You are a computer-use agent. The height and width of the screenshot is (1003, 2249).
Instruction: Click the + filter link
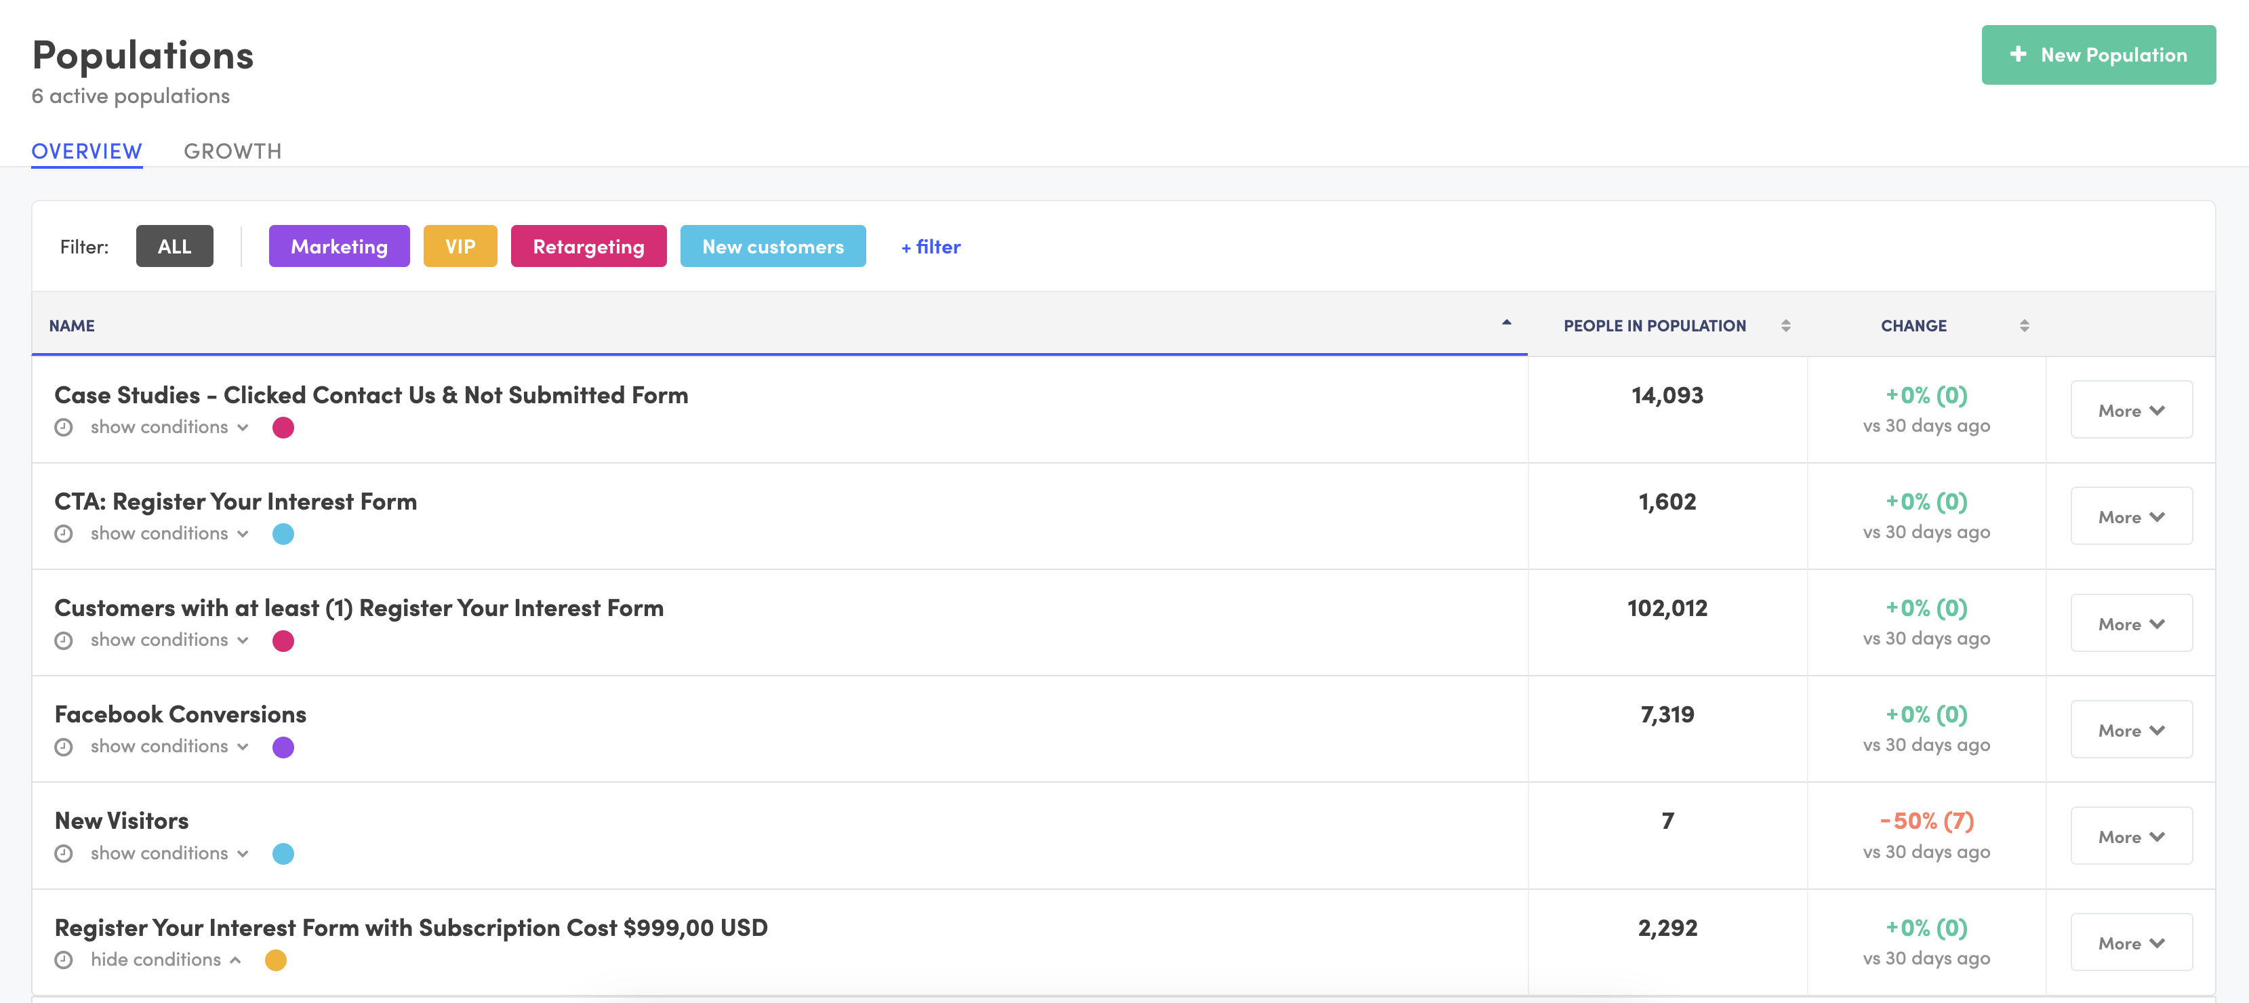(x=929, y=246)
